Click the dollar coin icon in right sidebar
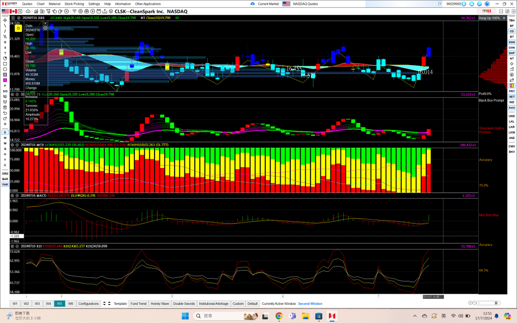The width and height of the screenshot is (517, 323). click(511, 75)
